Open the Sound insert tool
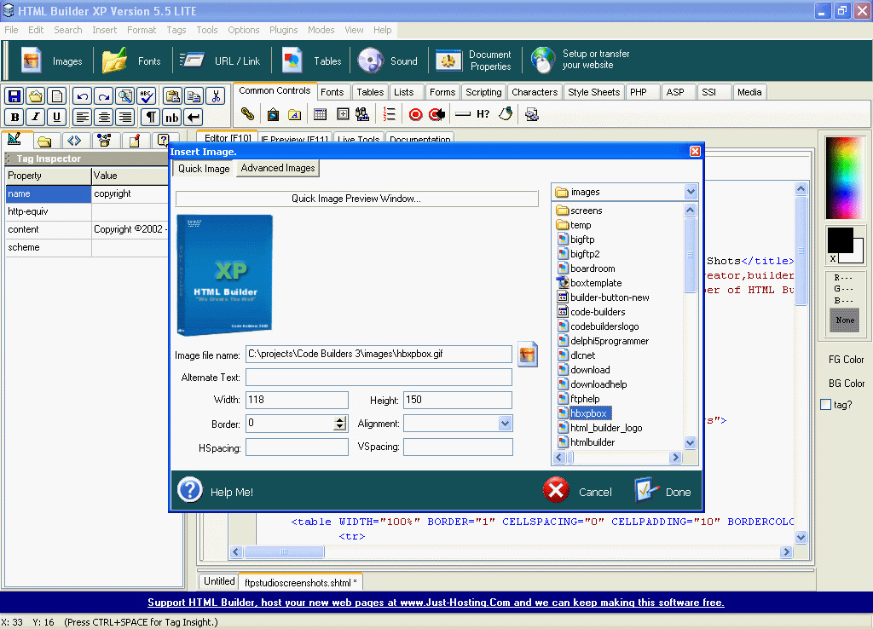This screenshot has width=873, height=629. tap(388, 61)
